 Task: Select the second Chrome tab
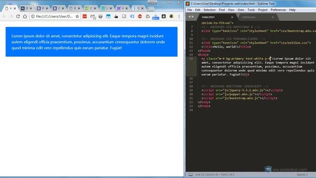pos(26,8)
